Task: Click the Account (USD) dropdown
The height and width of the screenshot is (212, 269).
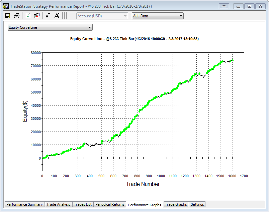Action: [x=102, y=16]
